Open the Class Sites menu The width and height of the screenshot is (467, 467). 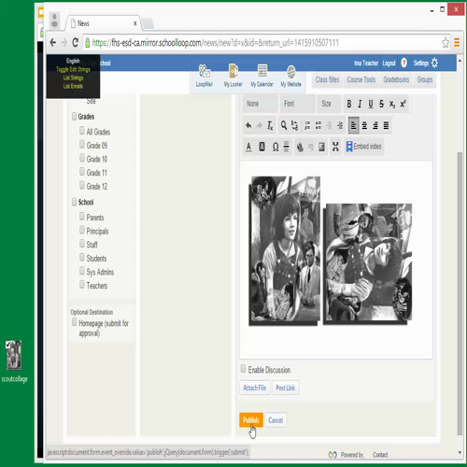327,80
